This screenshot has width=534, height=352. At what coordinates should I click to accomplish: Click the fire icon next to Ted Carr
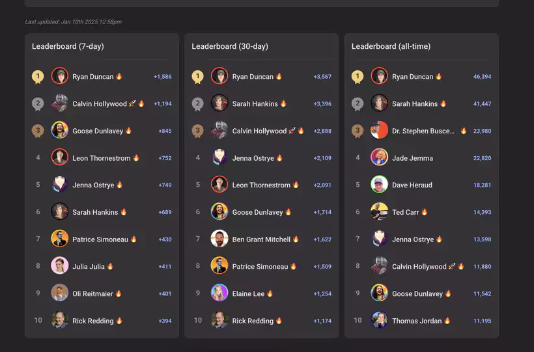tap(425, 211)
